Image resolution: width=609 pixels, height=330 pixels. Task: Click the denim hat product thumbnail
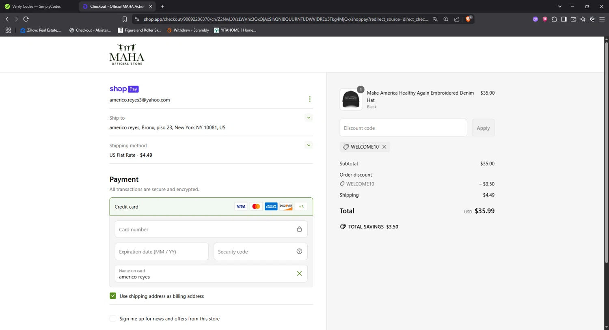pos(351,99)
